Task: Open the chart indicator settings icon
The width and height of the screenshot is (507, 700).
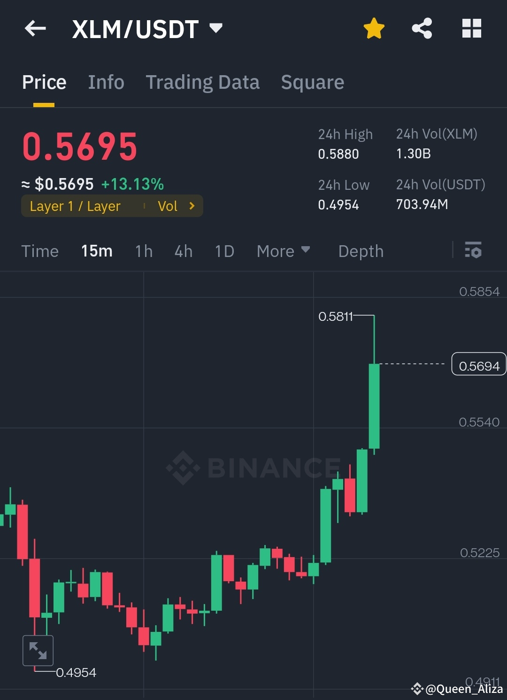Action: [474, 251]
